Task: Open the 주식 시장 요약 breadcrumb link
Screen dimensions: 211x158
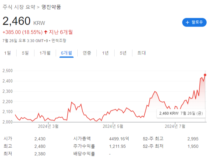Action: [19, 7]
